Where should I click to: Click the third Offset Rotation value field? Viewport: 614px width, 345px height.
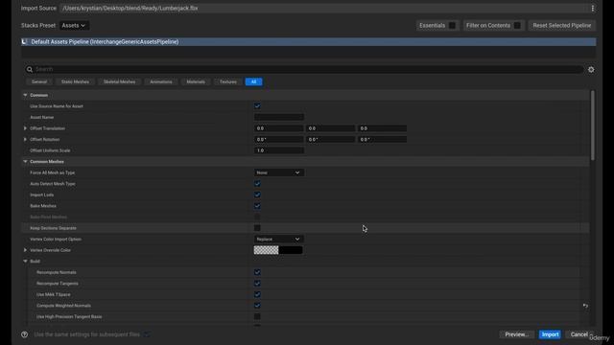(382, 139)
